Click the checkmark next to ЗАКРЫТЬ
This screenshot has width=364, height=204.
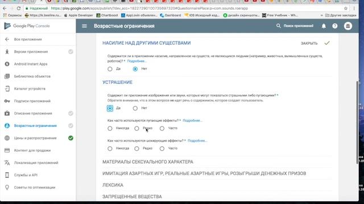[327, 43]
